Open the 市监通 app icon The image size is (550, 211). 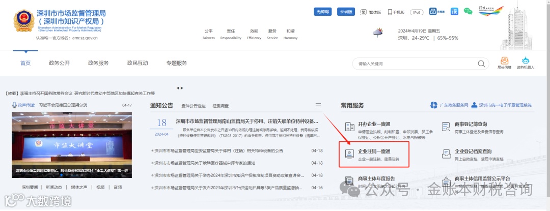pyautogui.click(x=437, y=12)
